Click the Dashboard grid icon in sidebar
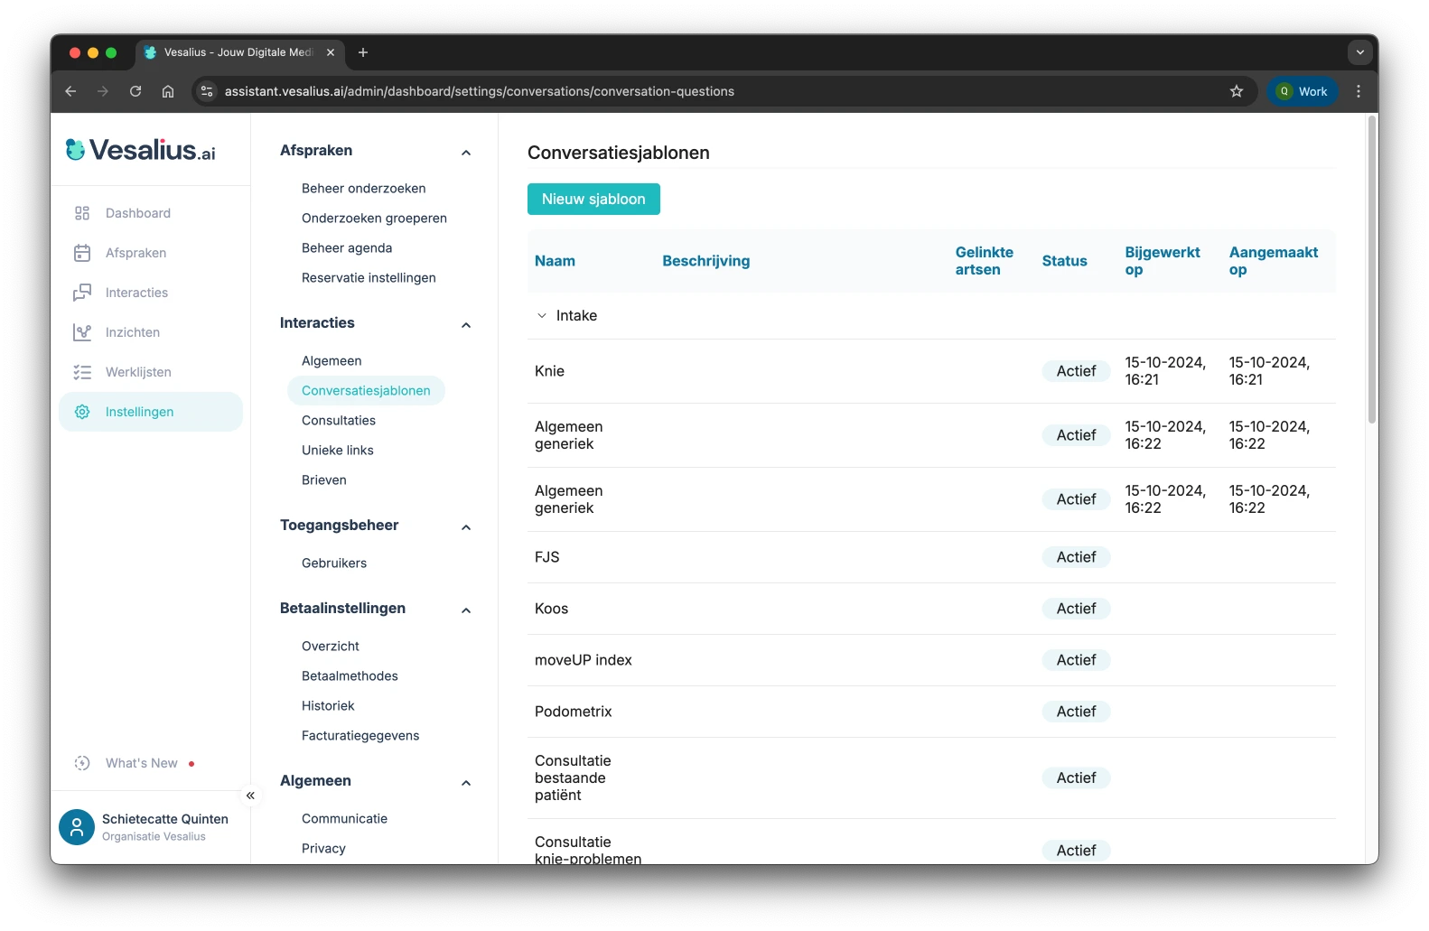Image resolution: width=1429 pixels, height=931 pixels. [x=82, y=213]
